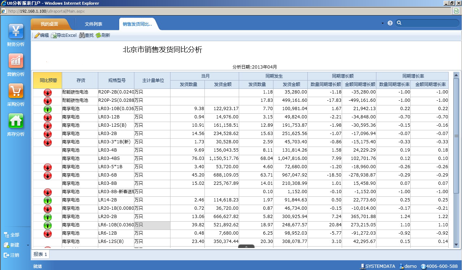Click 主计量单位 column header

(152, 80)
